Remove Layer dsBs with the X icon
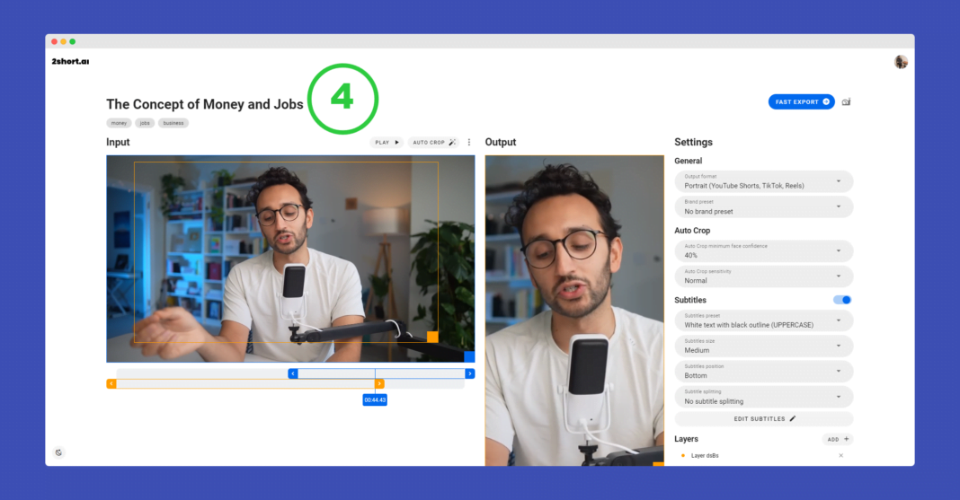 pyautogui.click(x=840, y=455)
